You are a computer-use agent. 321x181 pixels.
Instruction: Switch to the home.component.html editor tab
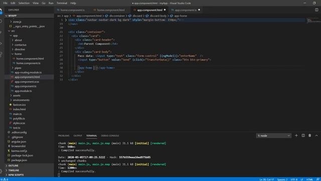tap(111, 10)
